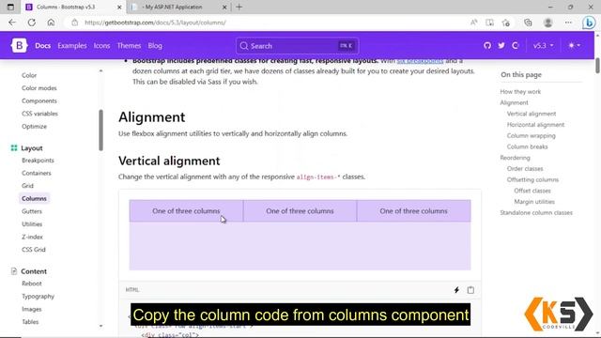Open browser settings and more menu
This screenshot has width=601, height=338.
point(568,23)
